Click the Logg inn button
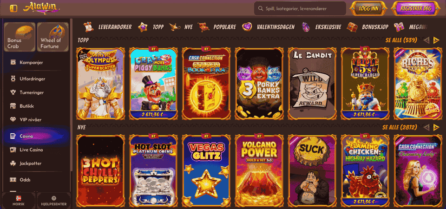 point(368,8)
